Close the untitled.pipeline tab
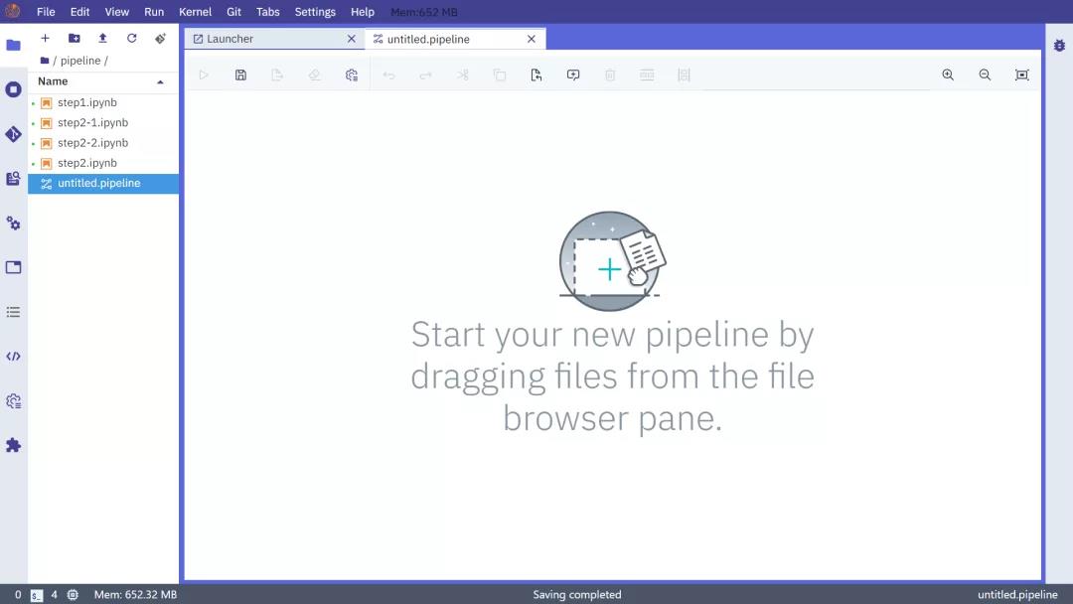The image size is (1073, 604). 531,39
